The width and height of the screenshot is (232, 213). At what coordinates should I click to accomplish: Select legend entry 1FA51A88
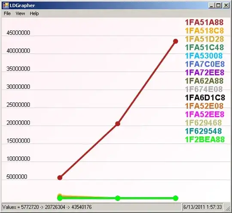coord(204,22)
